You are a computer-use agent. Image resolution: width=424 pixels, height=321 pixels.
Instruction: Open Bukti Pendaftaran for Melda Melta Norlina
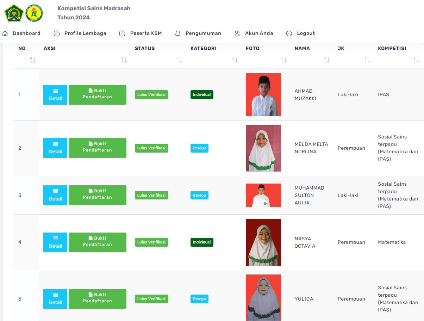tap(98, 148)
